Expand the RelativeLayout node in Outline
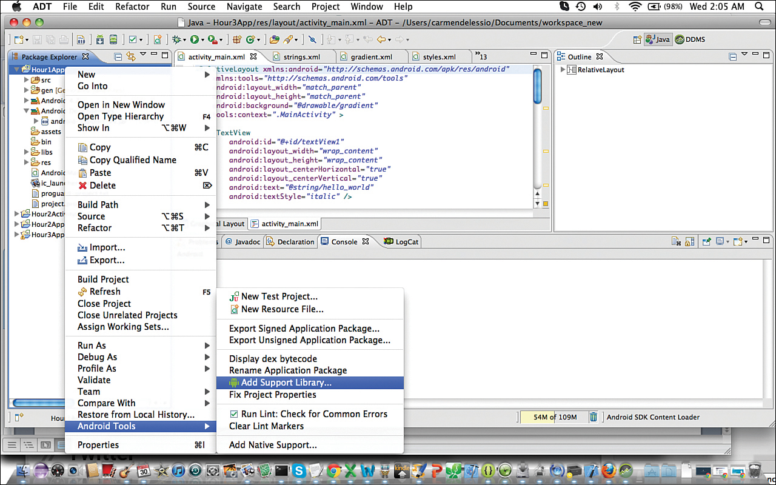Image resolution: width=776 pixels, height=485 pixels. [x=563, y=70]
